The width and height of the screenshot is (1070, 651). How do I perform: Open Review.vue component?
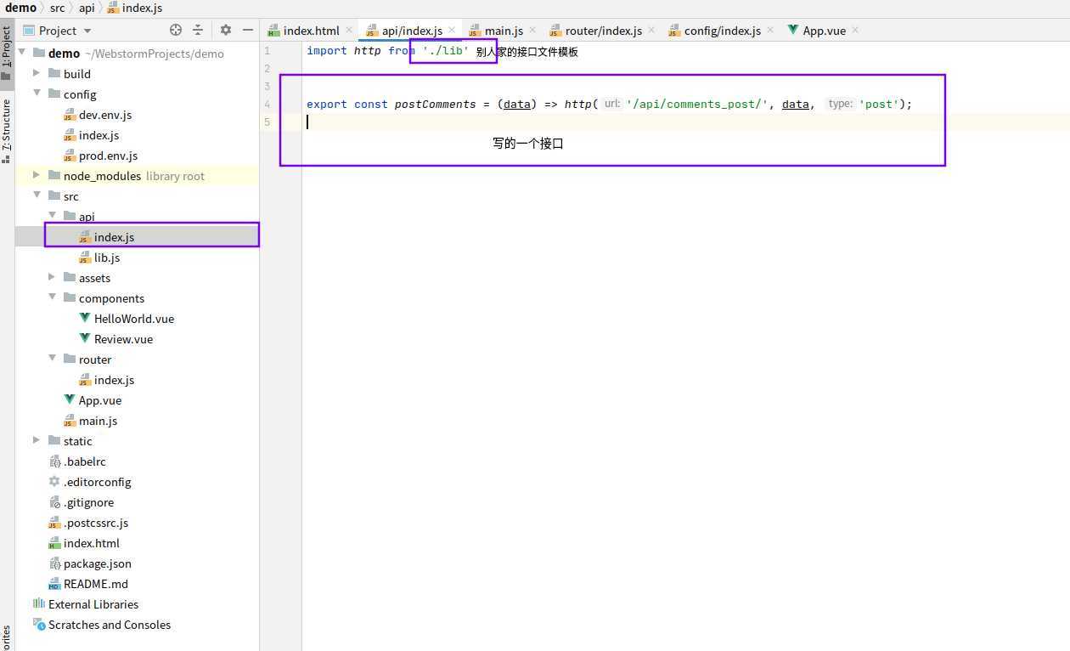click(123, 339)
